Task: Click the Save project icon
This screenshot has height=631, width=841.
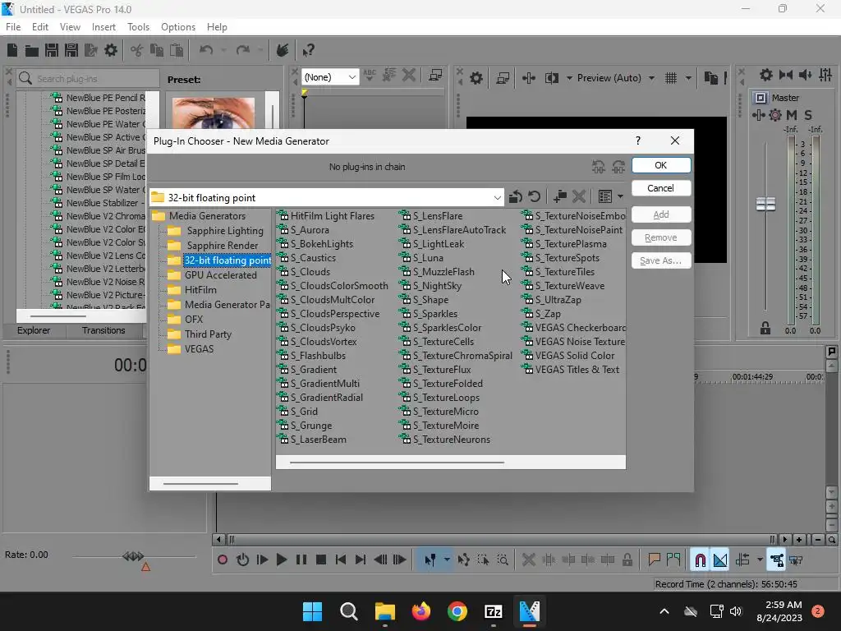Action: pyautogui.click(x=52, y=50)
